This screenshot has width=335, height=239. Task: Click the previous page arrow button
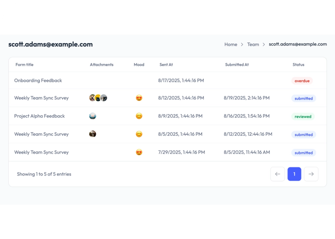(x=277, y=174)
